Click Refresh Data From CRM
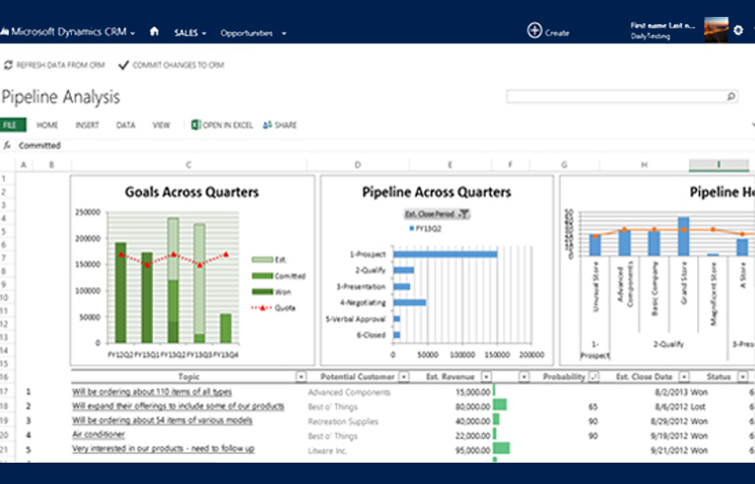This screenshot has height=484, width=755. [54, 65]
